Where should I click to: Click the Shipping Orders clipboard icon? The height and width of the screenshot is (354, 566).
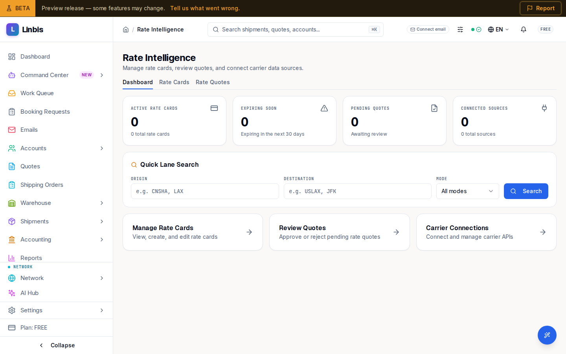pyautogui.click(x=12, y=185)
